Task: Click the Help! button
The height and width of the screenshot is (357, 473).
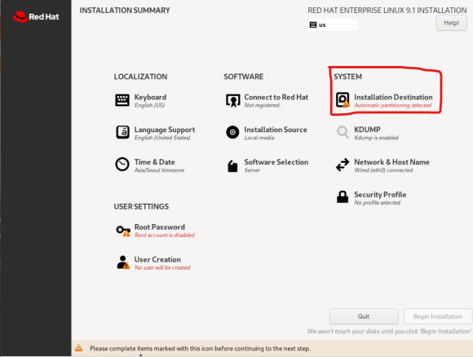Action: [451, 23]
